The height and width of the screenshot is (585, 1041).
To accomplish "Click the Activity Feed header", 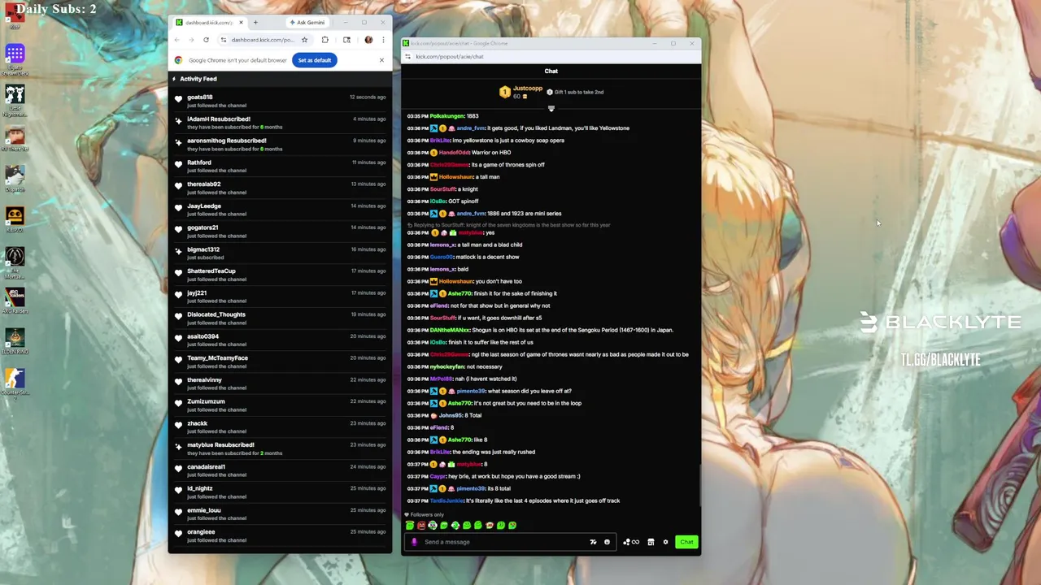I will point(198,79).
